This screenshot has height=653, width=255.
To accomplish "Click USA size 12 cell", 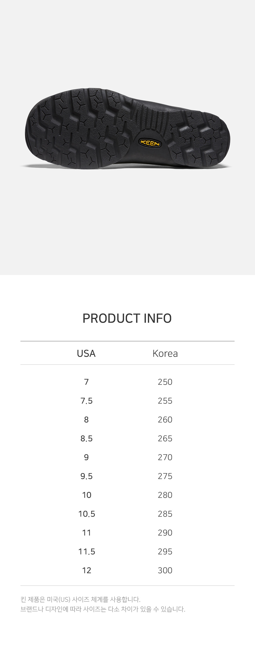I will tap(86, 570).
